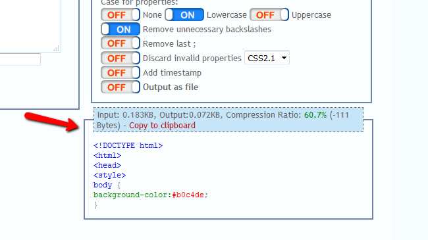Disable Remove unnecessary backslashes switch
Screen dimensions: 428x240
tap(120, 29)
